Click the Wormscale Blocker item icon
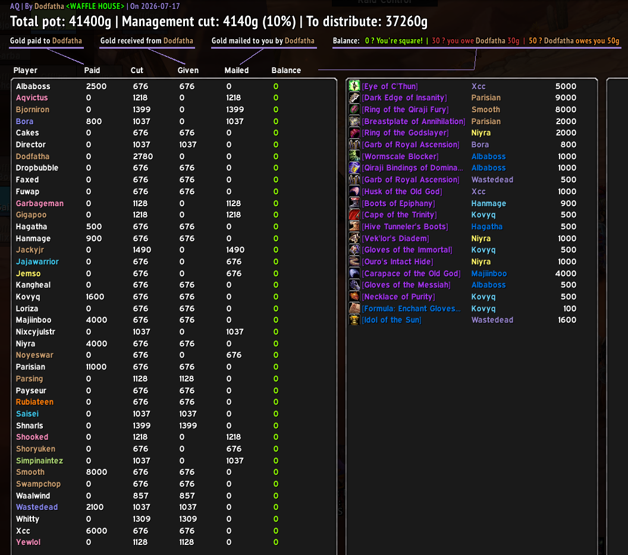628x555 pixels. click(x=354, y=156)
